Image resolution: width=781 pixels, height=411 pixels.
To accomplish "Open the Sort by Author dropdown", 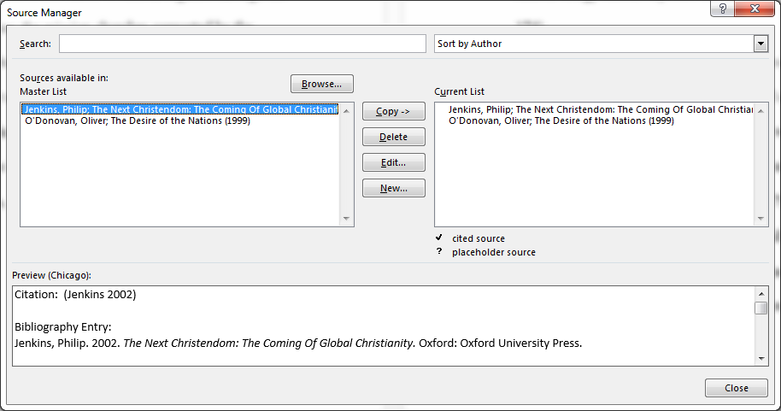I will click(760, 44).
